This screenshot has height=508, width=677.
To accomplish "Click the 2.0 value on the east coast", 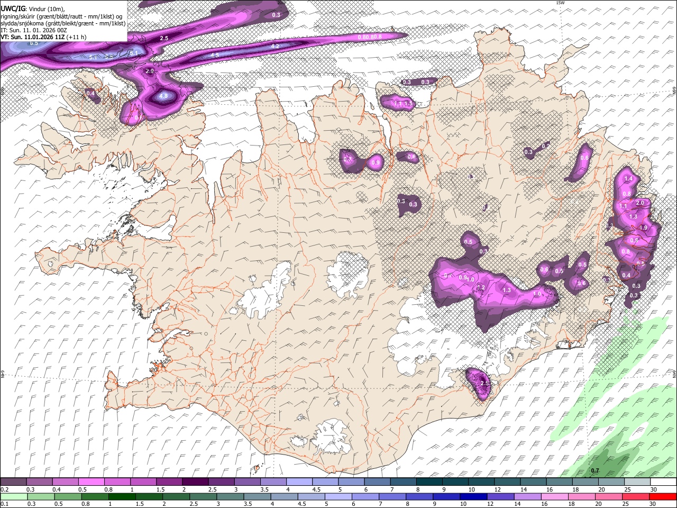I will coord(640,203).
